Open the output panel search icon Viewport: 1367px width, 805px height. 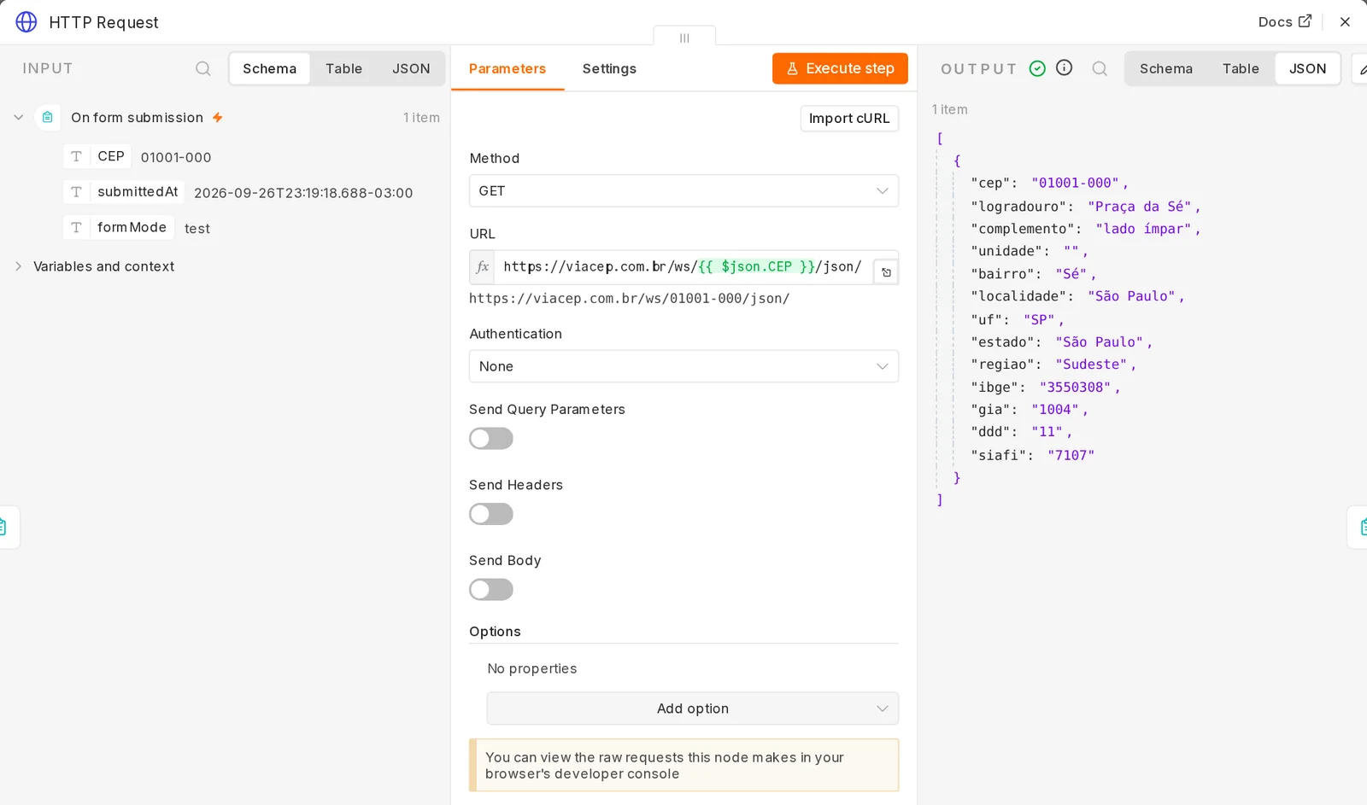click(x=1100, y=68)
